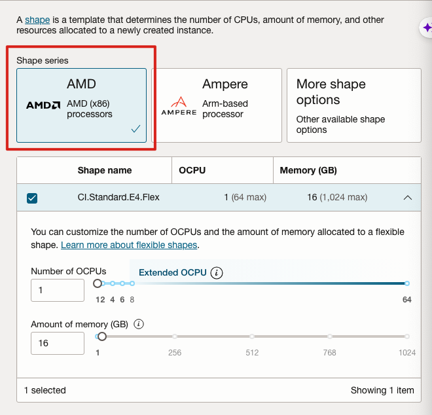
Task: Click the Memory (GB) column header
Action: [308, 170]
